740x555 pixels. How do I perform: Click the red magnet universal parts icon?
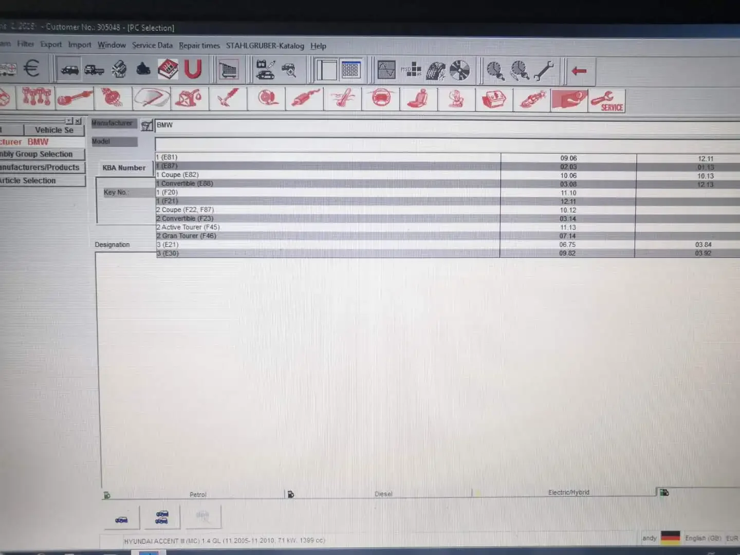tap(193, 69)
